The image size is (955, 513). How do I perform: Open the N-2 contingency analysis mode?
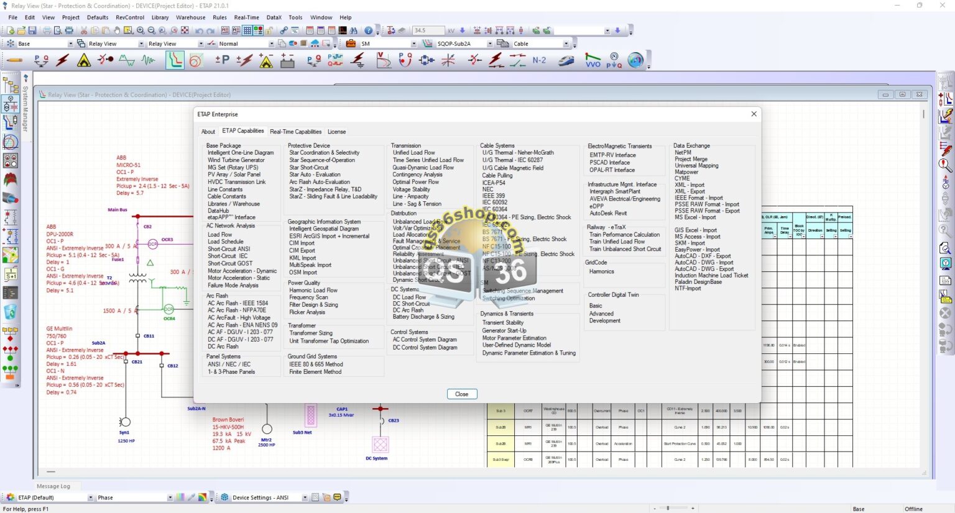(x=539, y=60)
